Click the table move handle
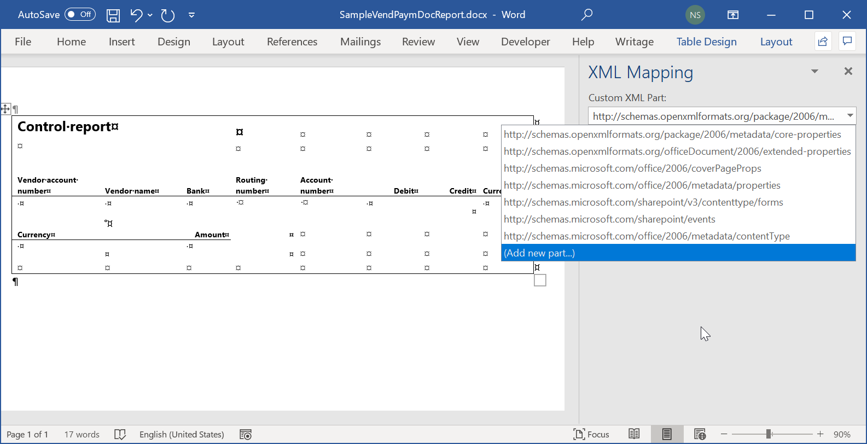 (5, 109)
